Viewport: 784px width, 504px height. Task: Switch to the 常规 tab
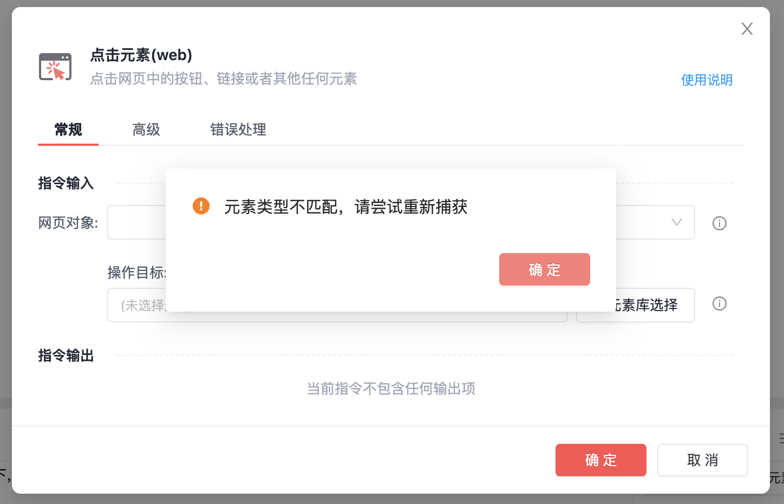68,130
